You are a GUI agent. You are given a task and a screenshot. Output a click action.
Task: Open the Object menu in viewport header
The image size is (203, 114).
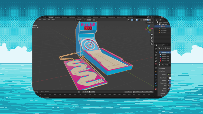53,20
